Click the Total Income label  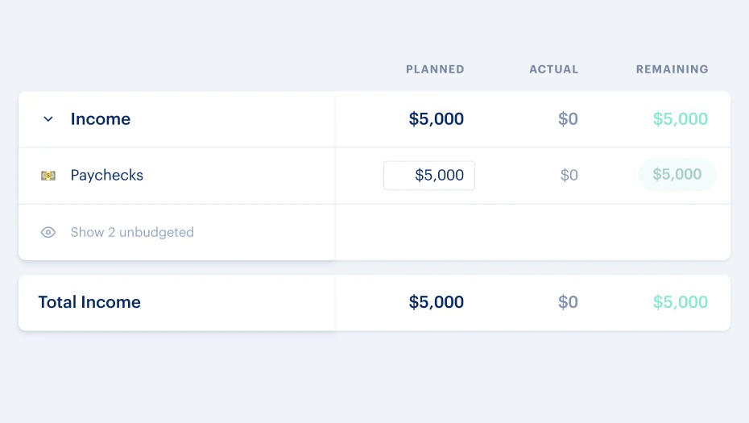coord(89,302)
